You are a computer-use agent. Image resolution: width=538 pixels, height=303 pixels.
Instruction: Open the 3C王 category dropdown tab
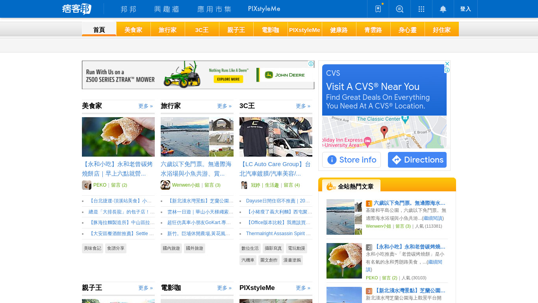click(202, 30)
